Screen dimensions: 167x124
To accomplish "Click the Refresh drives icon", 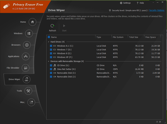I will click(52, 26).
